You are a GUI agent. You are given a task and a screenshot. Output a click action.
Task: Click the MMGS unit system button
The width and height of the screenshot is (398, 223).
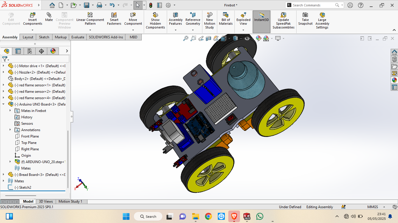click(x=372, y=207)
